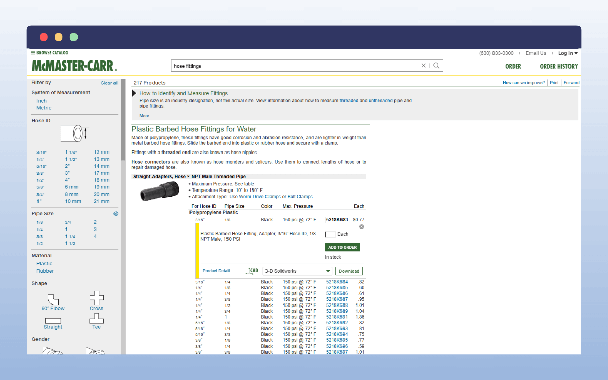Click the search magnifier icon

(436, 66)
